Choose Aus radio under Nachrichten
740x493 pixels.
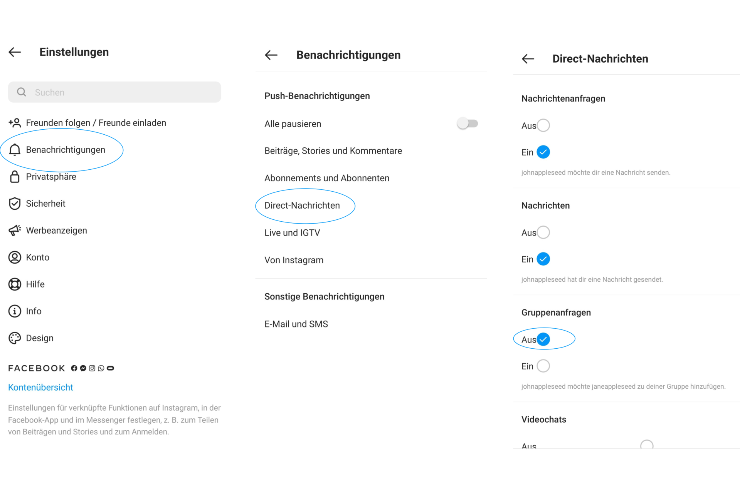(x=543, y=232)
